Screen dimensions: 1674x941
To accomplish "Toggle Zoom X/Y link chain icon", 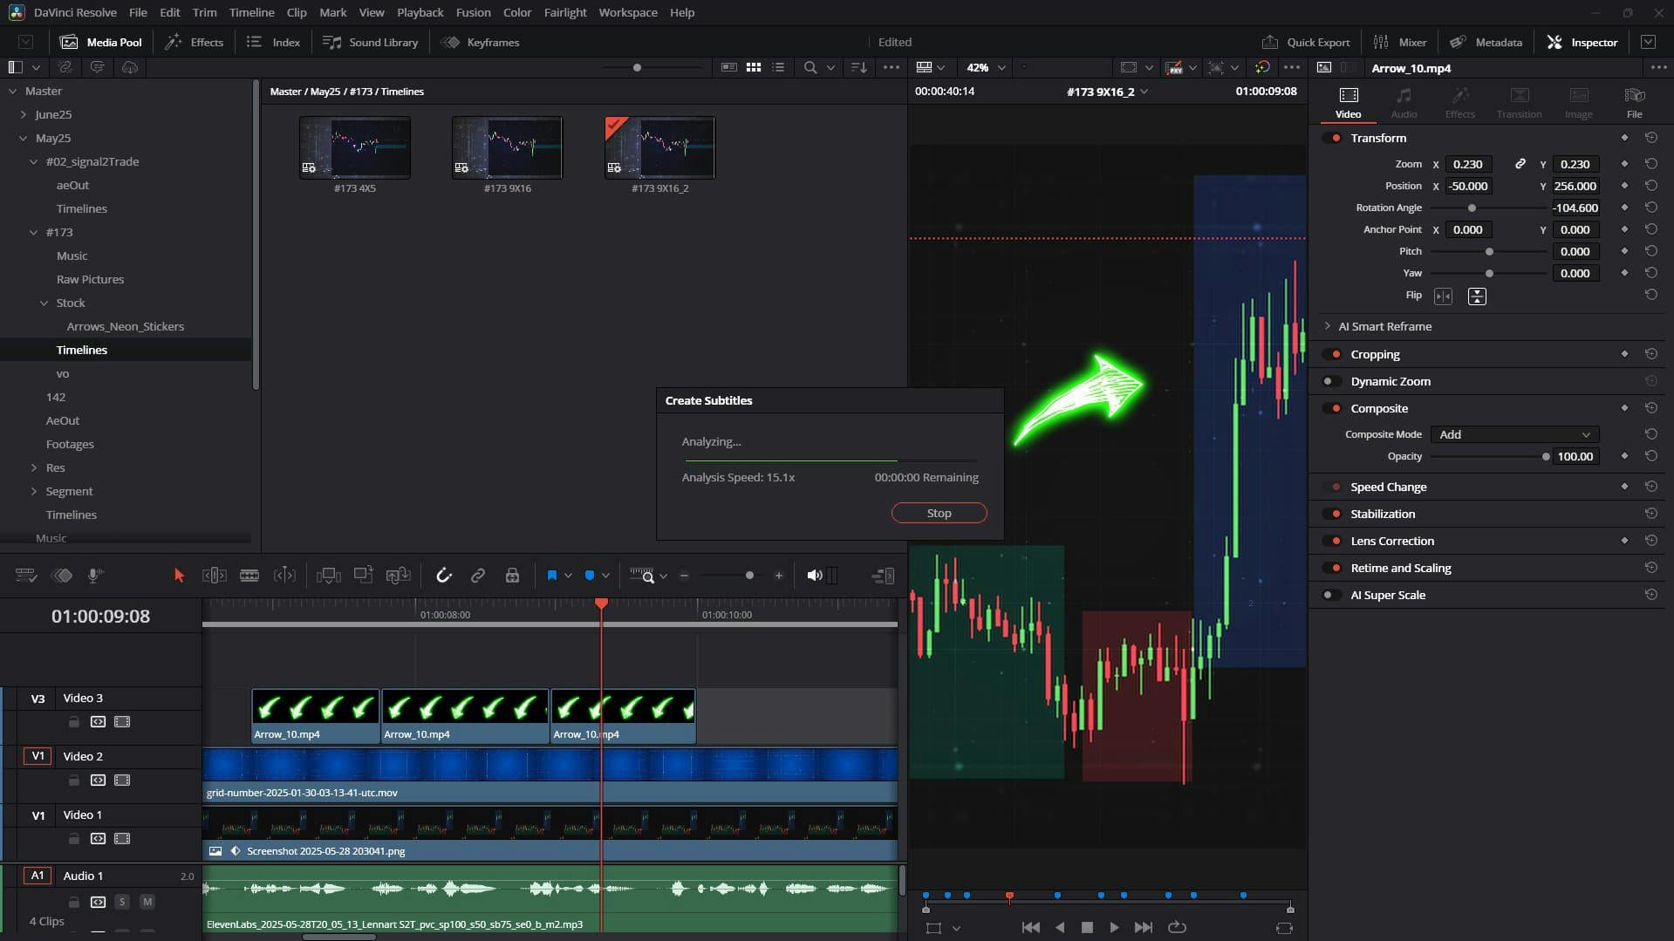I will coord(1520,164).
